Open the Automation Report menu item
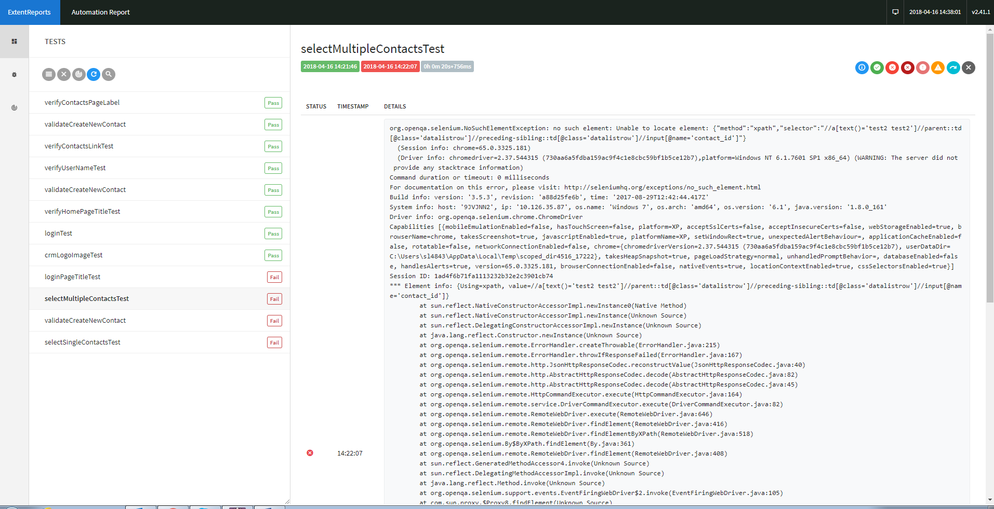The height and width of the screenshot is (509, 994). (x=100, y=12)
